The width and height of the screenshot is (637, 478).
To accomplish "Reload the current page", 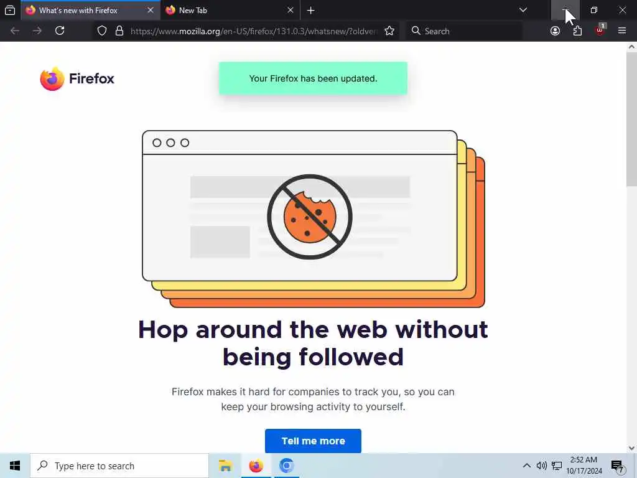I will click(x=60, y=31).
